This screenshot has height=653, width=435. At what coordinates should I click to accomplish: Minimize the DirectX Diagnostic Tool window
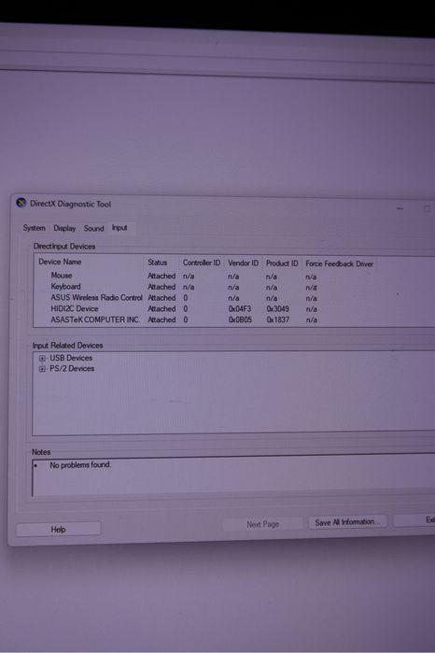(400, 208)
